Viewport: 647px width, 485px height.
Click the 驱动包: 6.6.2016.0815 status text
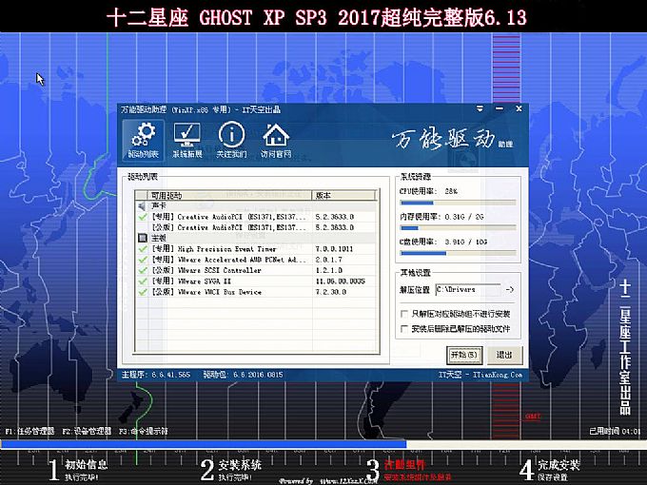[x=243, y=375]
